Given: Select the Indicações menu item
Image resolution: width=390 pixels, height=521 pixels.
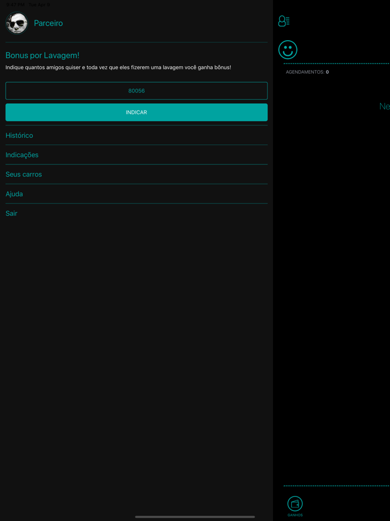Looking at the screenshot, I should coord(22,155).
